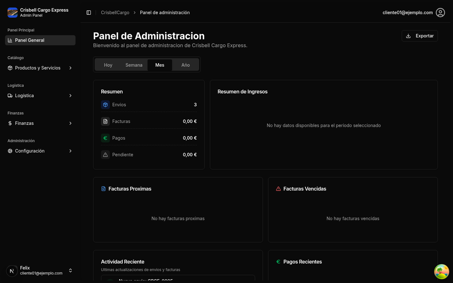
Task: Click the shipments box icon in Resumen
Action: click(x=105, y=104)
